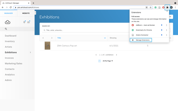This screenshot has width=178, height=111.
Task: Click the Zotero icon in Extensions list
Action: click(132, 35)
